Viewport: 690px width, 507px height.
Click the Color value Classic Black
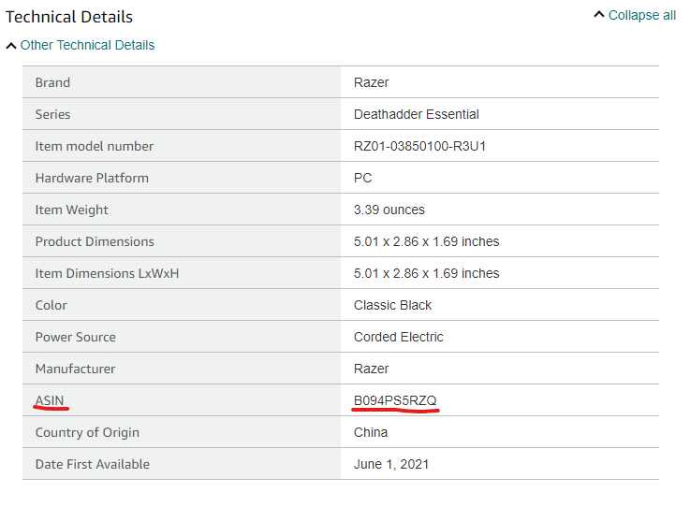(x=392, y=305)
